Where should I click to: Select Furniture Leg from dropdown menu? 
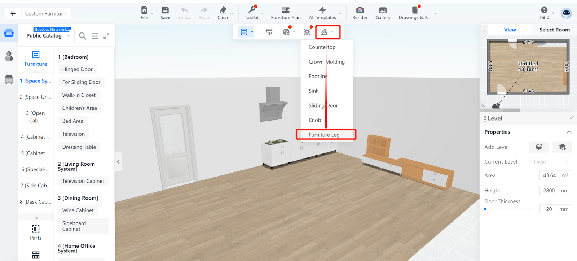coord(324,135)
